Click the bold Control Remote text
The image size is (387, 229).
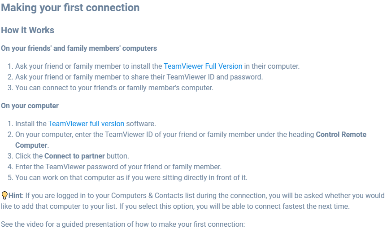[x=341, y=134]
